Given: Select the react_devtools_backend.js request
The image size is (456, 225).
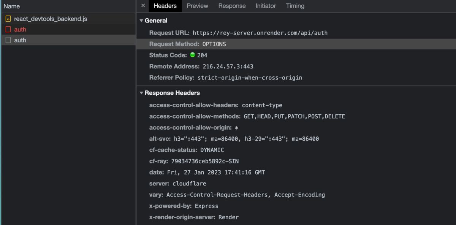Looking at the screenshot, I should pyautogui.click(x=68, y=19).
